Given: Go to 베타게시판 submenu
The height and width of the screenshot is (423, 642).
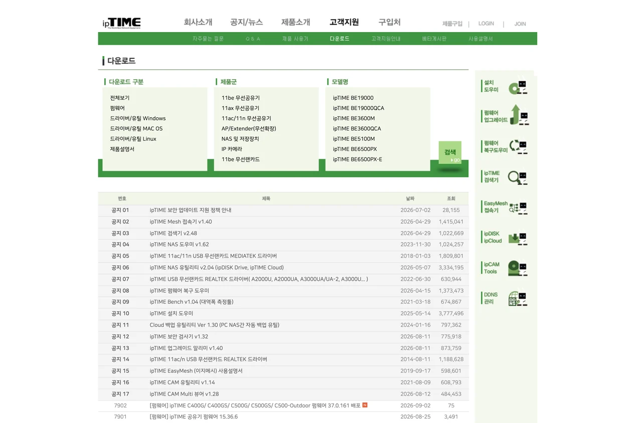Looking at the screenshot, I should coord(434,39).
